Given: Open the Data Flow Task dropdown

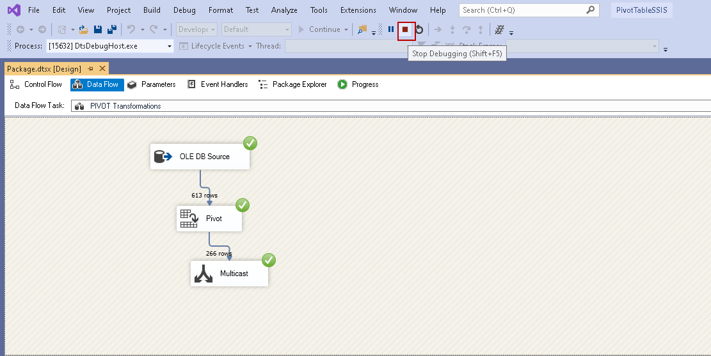Looking at the screenshot, I should [x=391, y=106].
